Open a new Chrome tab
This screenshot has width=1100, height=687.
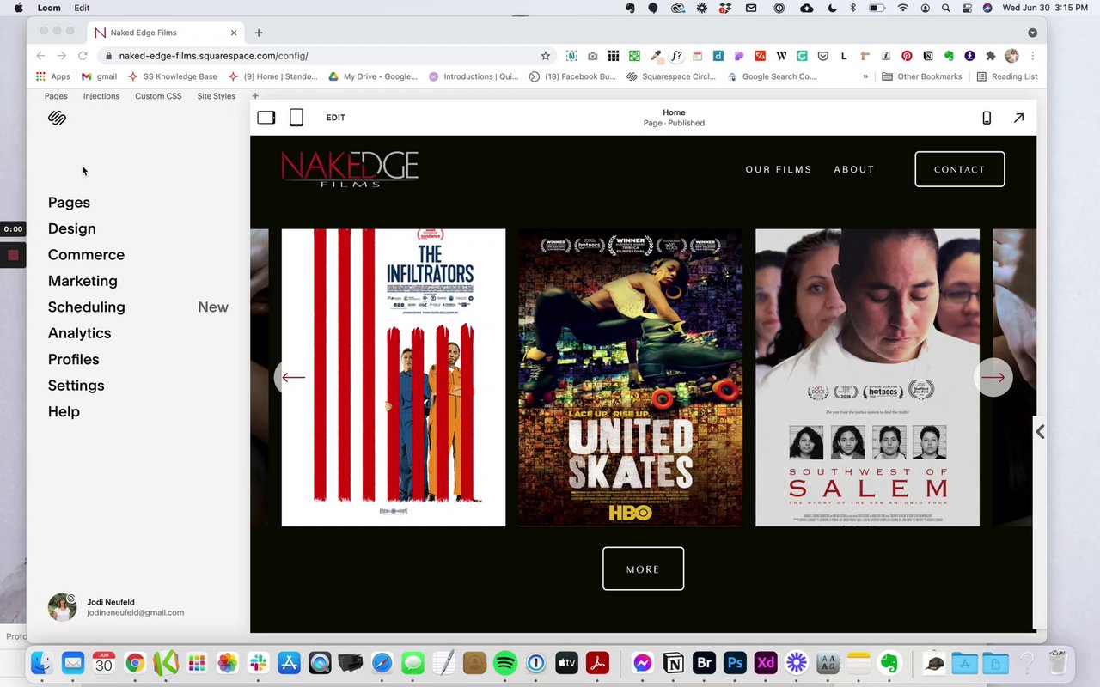click(x=259, y=33)
